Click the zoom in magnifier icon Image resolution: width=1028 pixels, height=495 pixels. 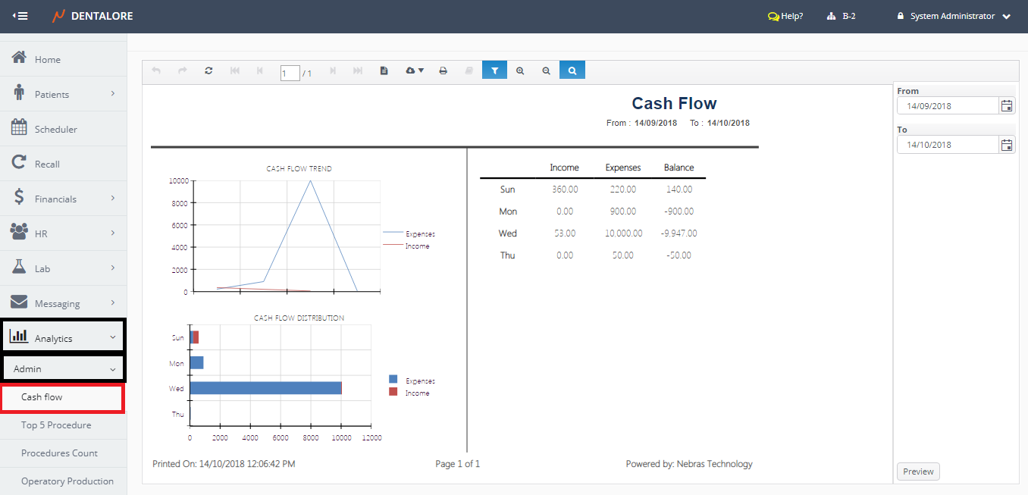520,70
